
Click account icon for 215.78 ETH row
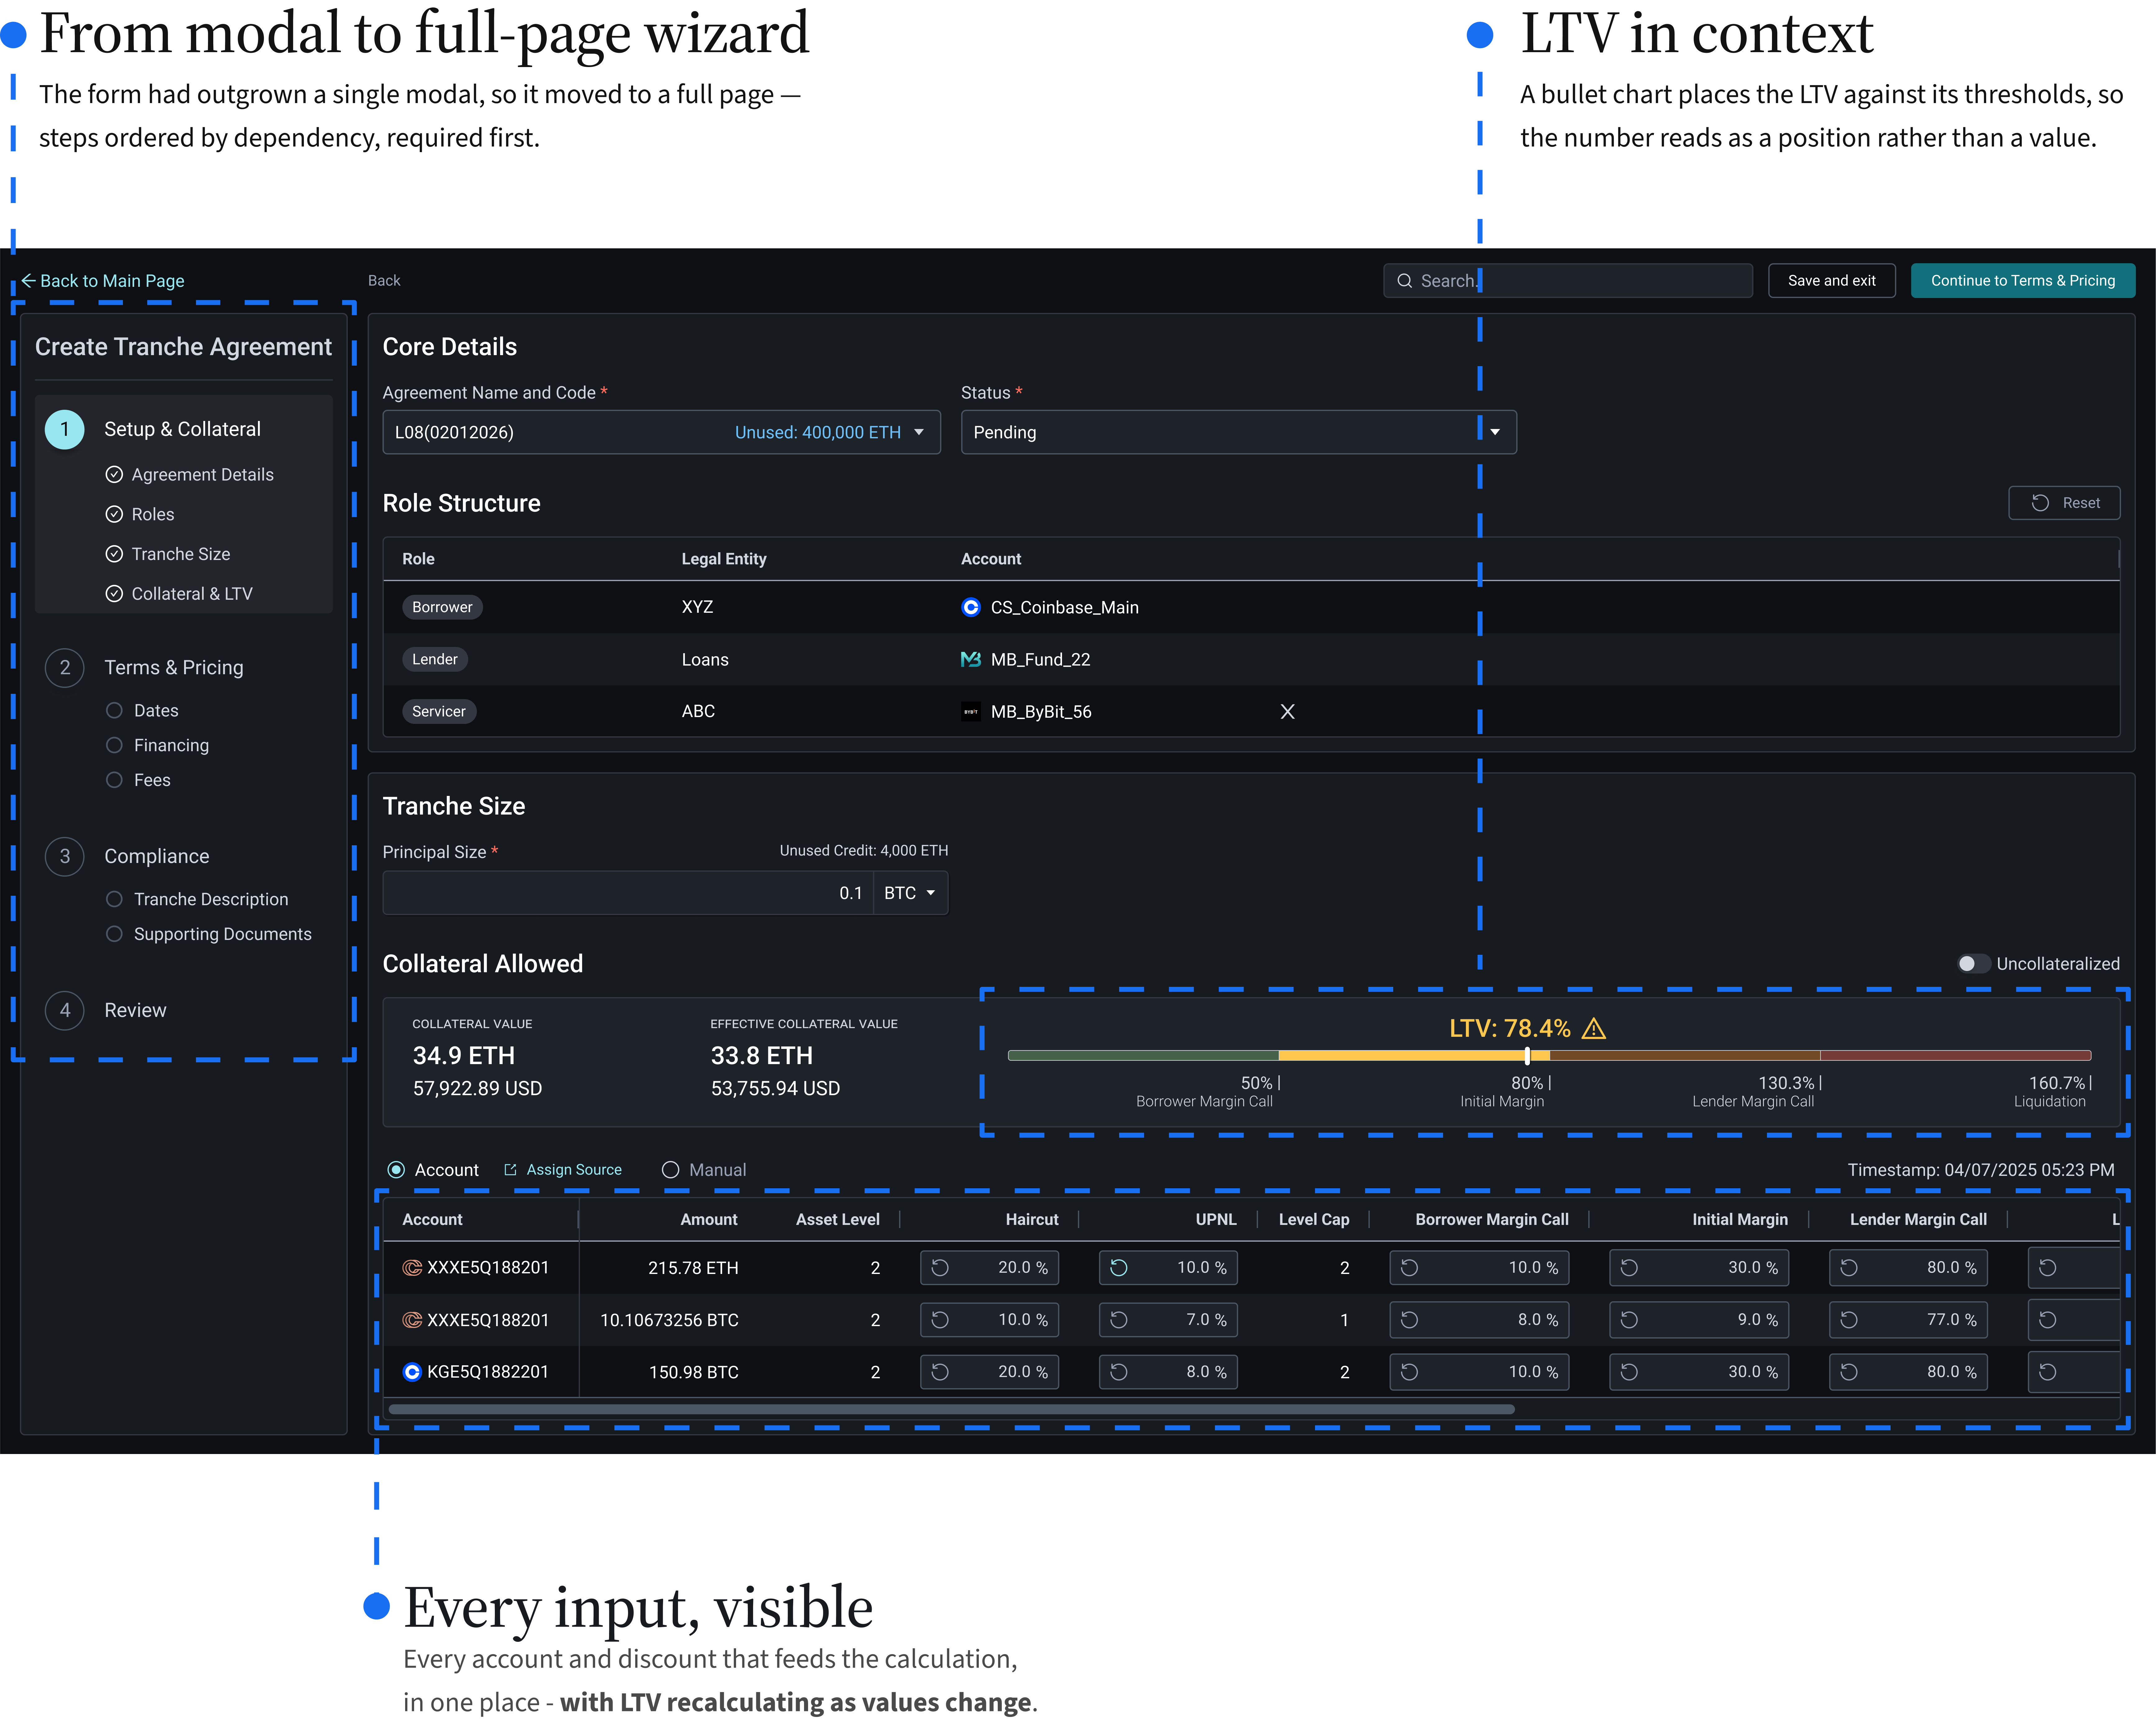click(x=412, y=1268)
